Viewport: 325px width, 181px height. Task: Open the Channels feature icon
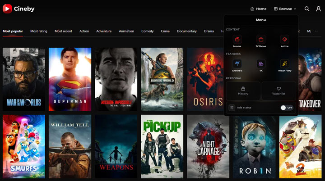pos(237,63)
